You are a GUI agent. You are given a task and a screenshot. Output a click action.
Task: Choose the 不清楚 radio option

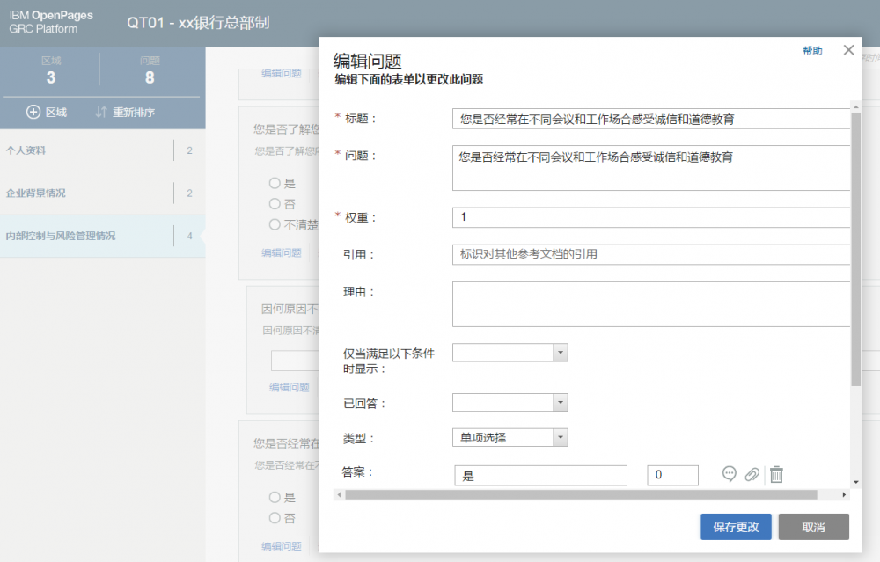pyautogui.click(x=274, y=223)
